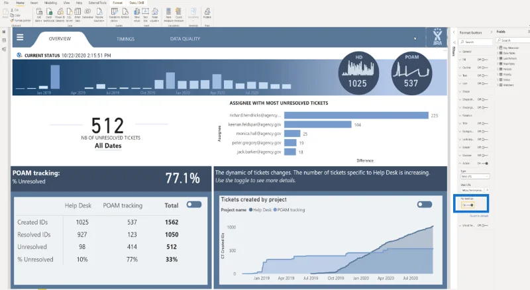
Task: Open the hamburger menu on the report
Action: pos(20,37)
